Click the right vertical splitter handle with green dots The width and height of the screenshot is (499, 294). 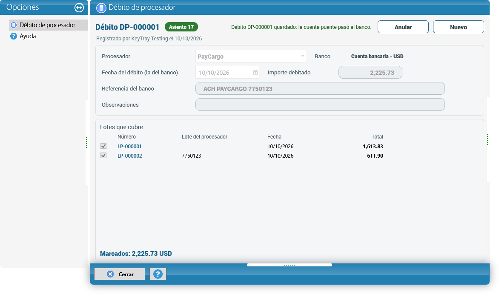click(488, 139)
